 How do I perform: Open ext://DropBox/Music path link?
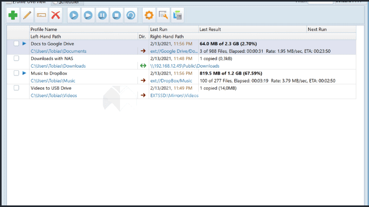171,81
